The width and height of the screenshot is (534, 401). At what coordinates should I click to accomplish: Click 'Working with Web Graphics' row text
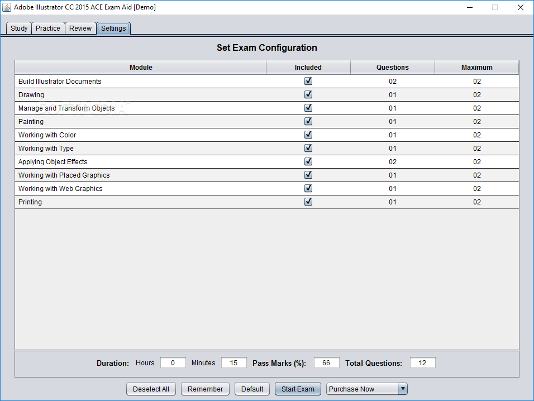(x=60, y=189)
